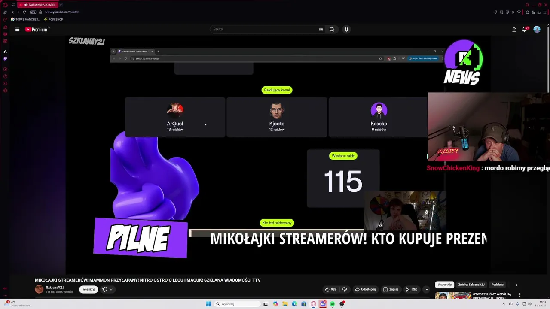
Task: Open the YouTube account avatar menu
Action: (537, 29)
